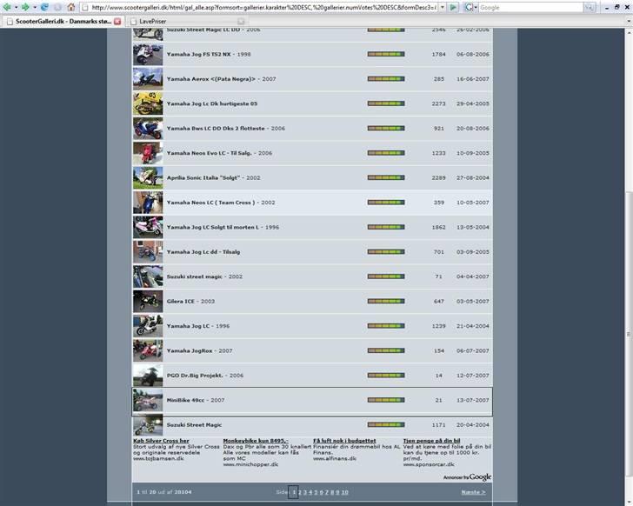Open the Monkeybike kun 8495,- ad link
Screen dimensions: 633x506
click(256, 441)
